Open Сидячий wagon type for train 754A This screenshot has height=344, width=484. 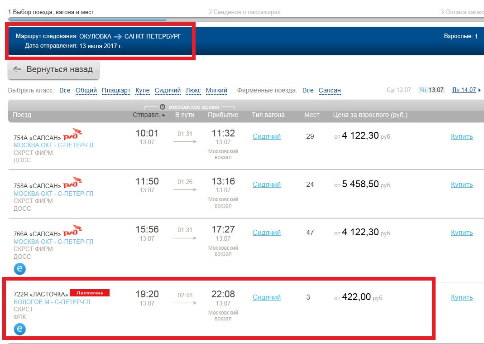(267, 136)
